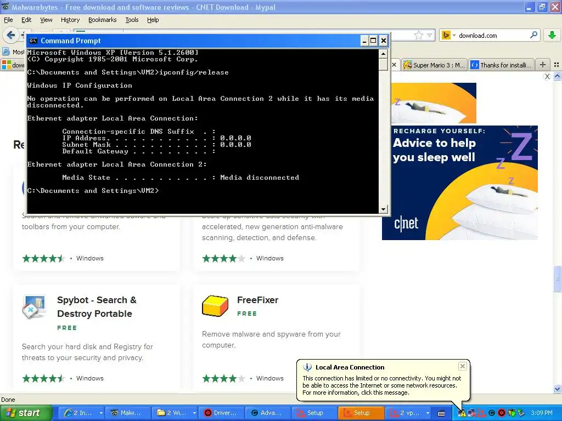Screen dimensions: 562x421
Task: Expand the 2 vp taskbar group arrow
Action: point(428,413)
